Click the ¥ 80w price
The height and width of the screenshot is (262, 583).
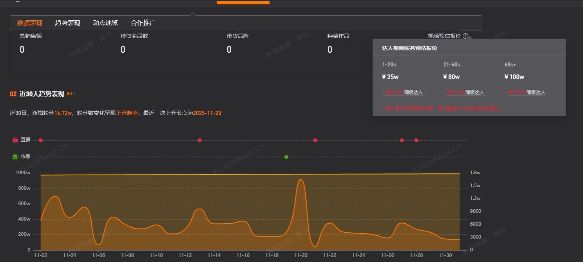coord(451,77)
